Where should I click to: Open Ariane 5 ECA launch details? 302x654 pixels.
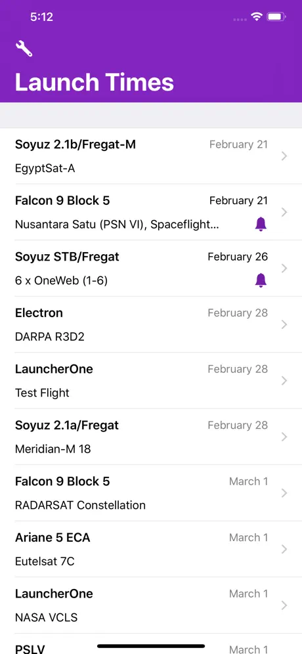pyautogui.click(x=151, y=550)
